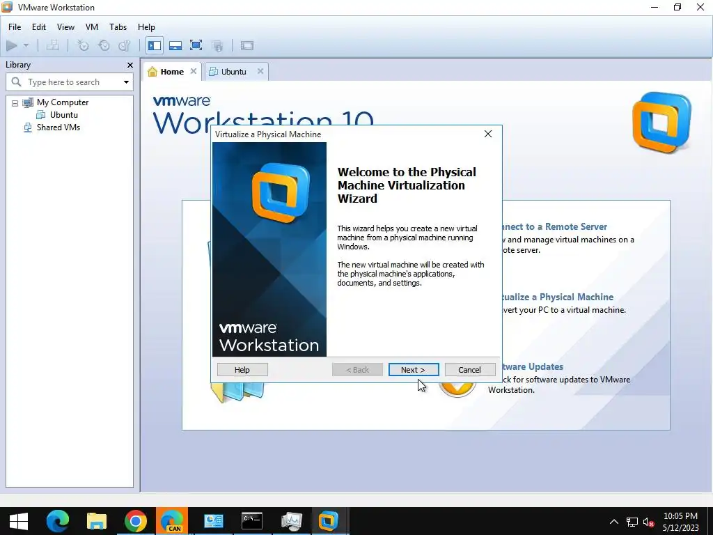Click Connect to a Remote Server link
The image size is (713, 535).
(555, 226)
